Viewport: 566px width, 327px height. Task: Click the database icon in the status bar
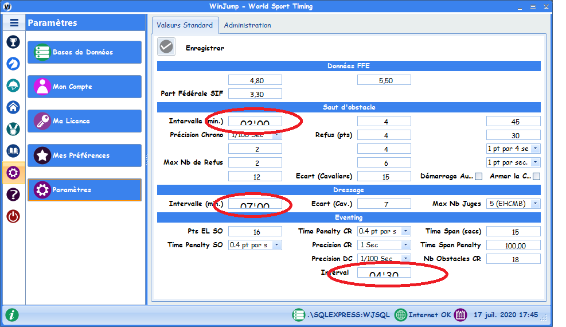pos(299,315)
